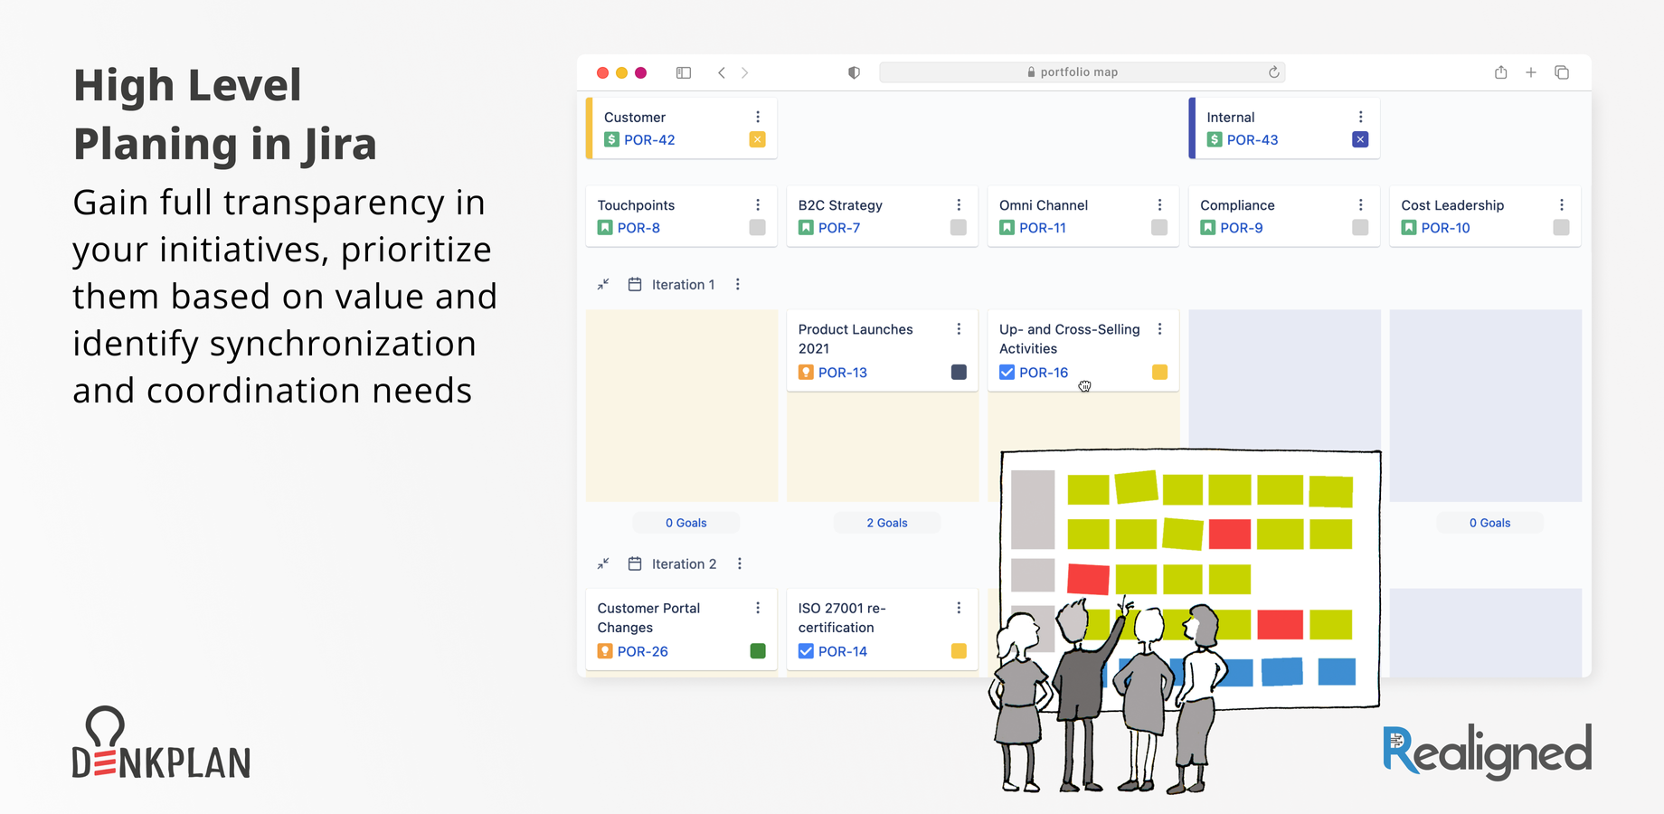
Task: Click the Iteration 1 calendar icon
Action: pyautogui.click(x=635, y=284)
